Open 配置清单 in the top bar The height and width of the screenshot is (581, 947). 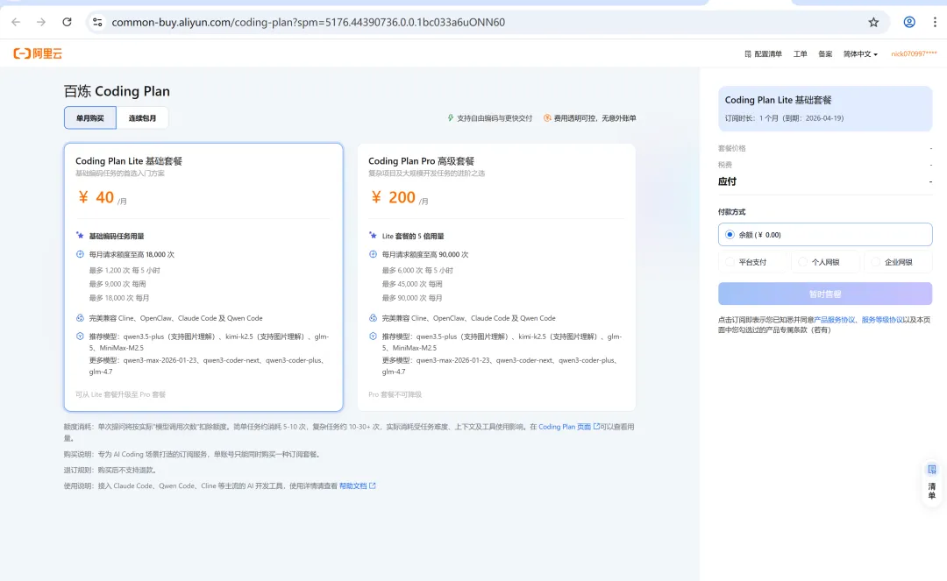coord(764,53)
